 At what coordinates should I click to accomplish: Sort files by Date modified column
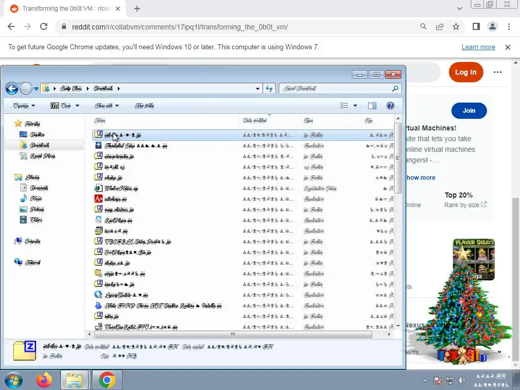tap(270, 120)
